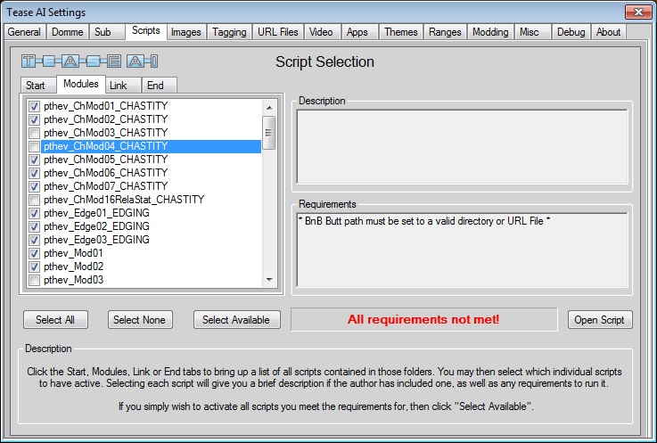Image resolution: width=657 pixels, height=443 pixels.
Task: Open the Video tab
Action: (321, 32)
